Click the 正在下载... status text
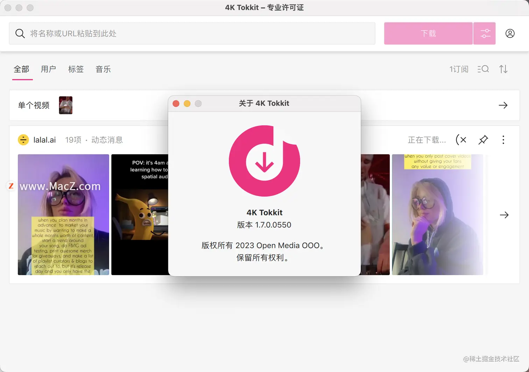The width and height of the screenshot is (529, 372). coord(427,140)
